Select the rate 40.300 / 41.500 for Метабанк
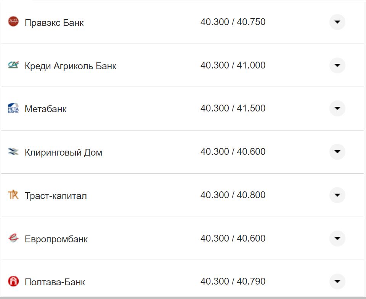 (233, 108)
